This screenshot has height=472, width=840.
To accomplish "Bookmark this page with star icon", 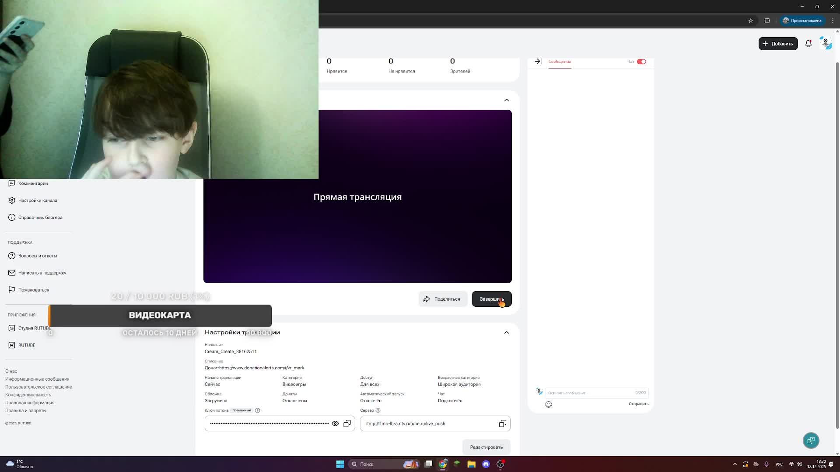I will (x=751, y=21).
